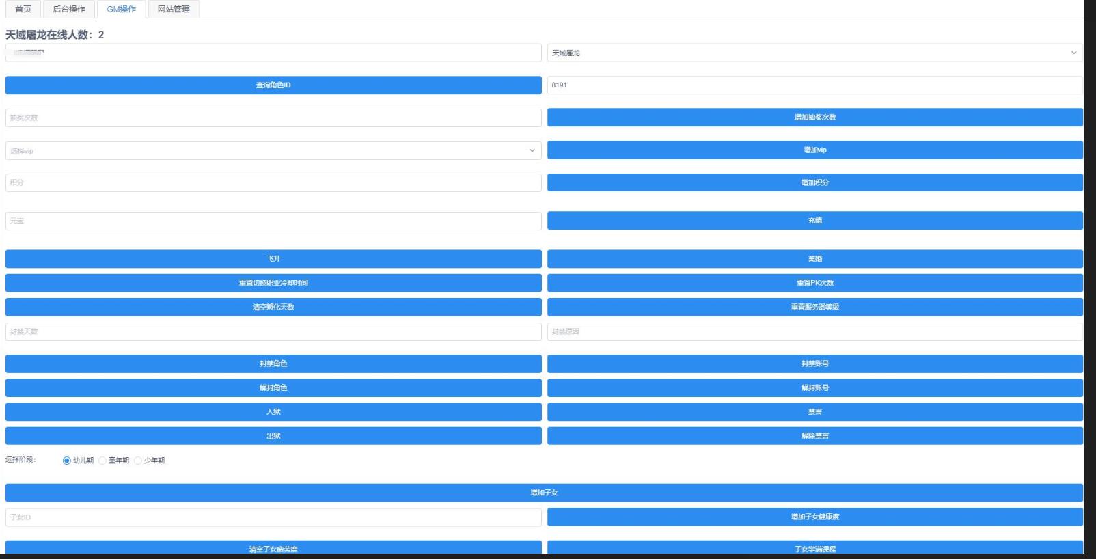This screenshot has height=559, width=1096.
Task: Click the 封禁角色 button
Action: click(273, 364)
